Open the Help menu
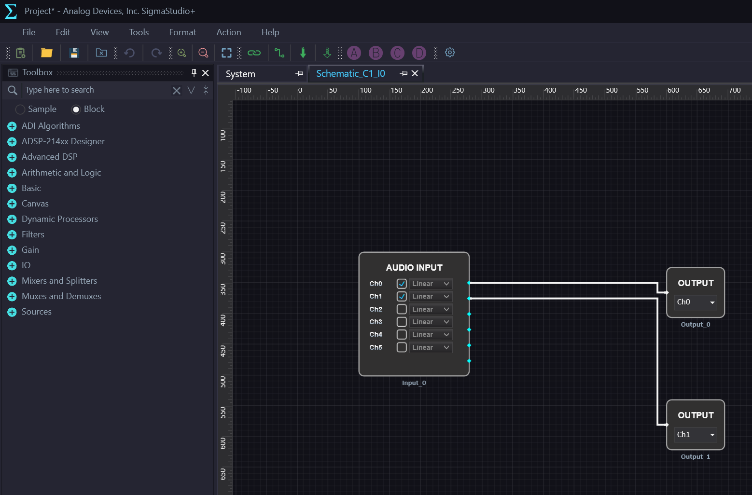 click(270, 32)
